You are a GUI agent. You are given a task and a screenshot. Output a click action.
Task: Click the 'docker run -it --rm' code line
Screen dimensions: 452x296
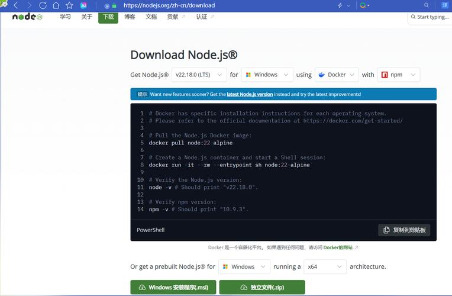tap(229, 165)
